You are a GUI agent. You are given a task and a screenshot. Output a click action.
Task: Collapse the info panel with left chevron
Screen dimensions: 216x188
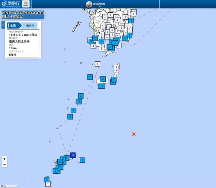tap(3, 25)
